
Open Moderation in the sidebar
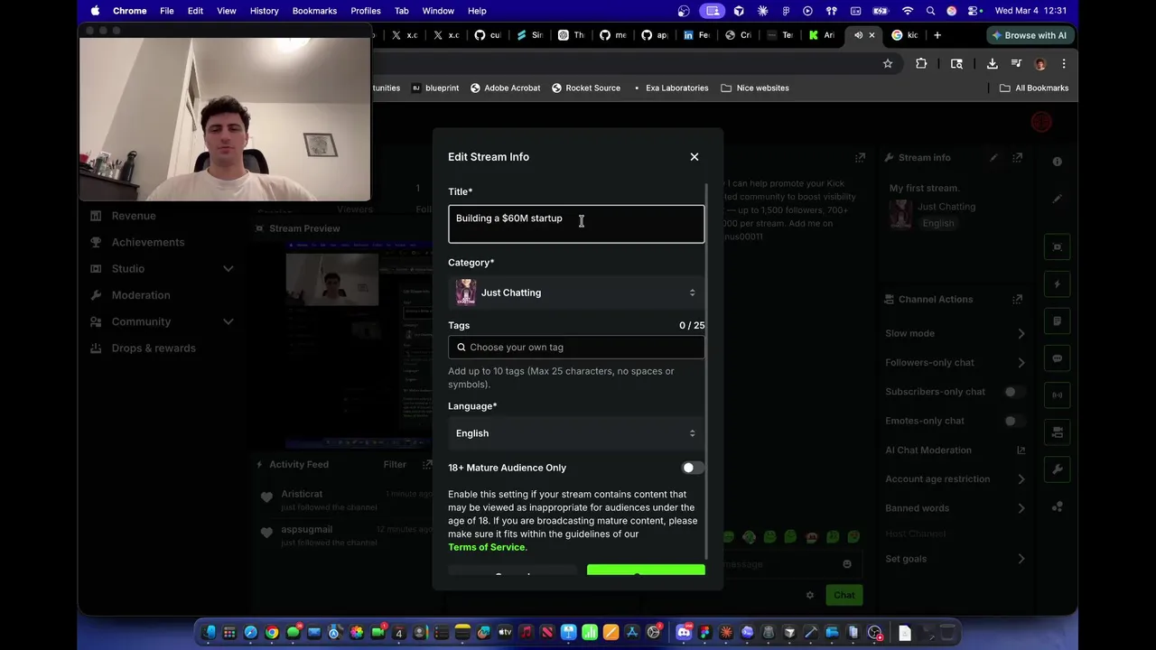tap(141, 295)
